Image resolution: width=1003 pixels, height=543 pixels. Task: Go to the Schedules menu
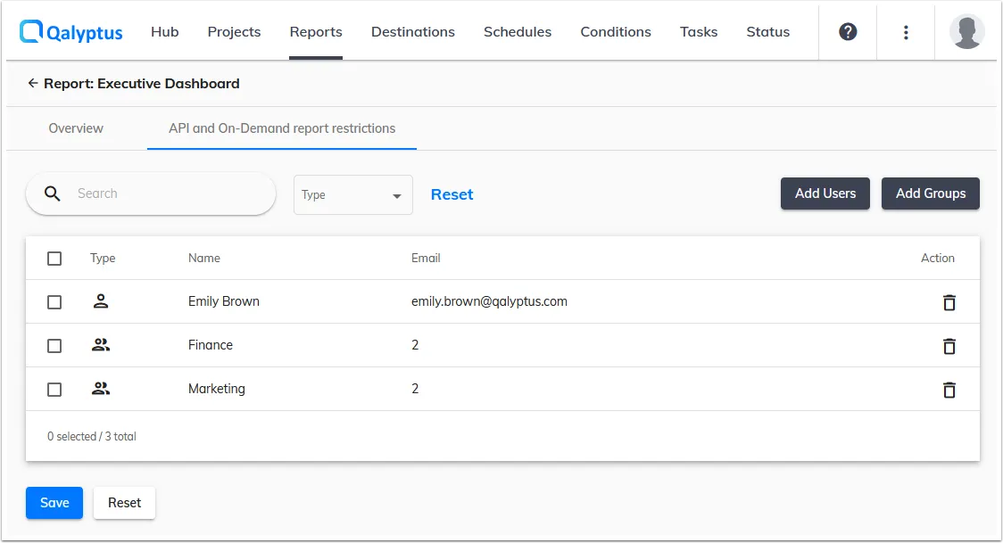[518, 32]
